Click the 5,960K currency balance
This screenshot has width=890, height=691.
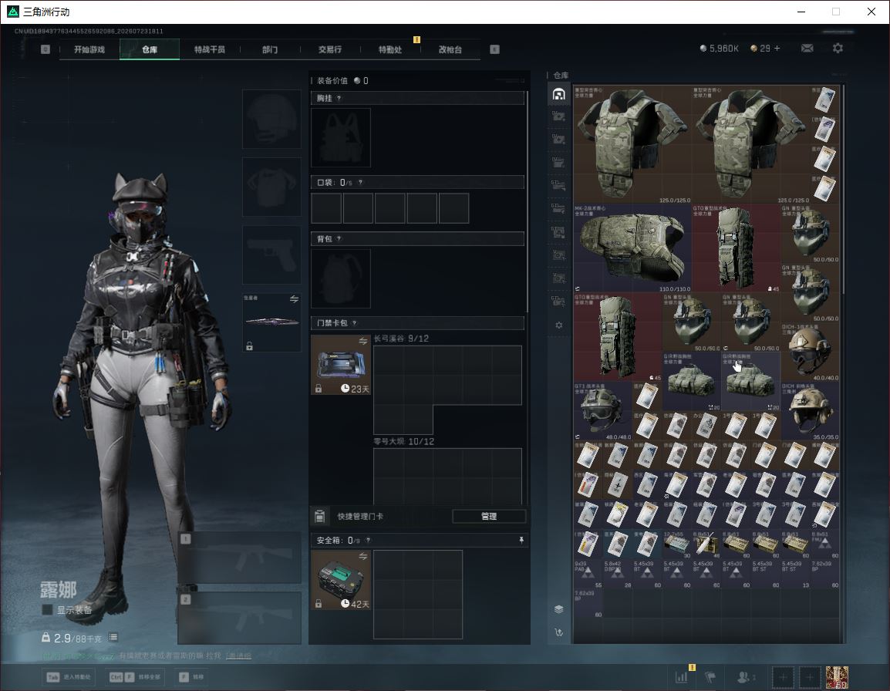[719, 49]
